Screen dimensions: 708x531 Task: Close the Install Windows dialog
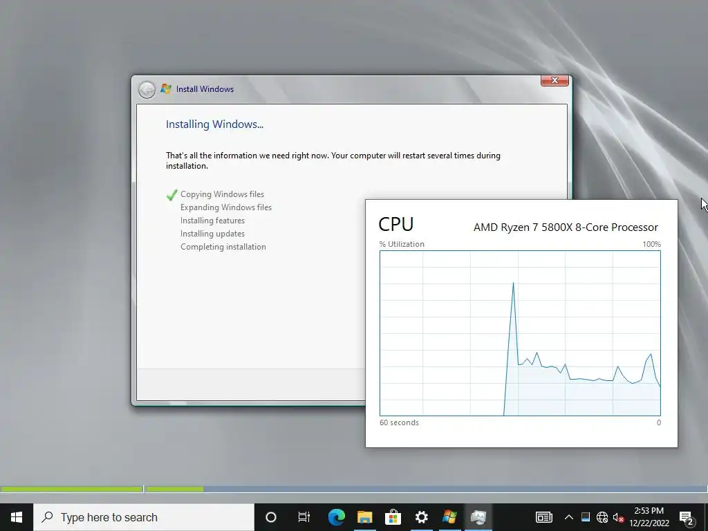(x=555, y=80)
